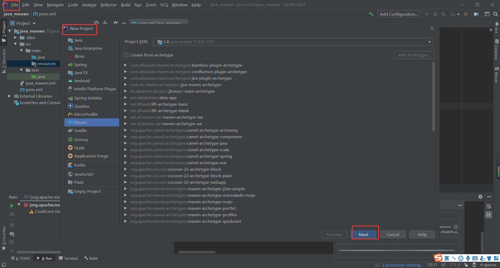Select Spring Initializr generator
Viewport: 500px width, 268px height.
coord(92,98)
